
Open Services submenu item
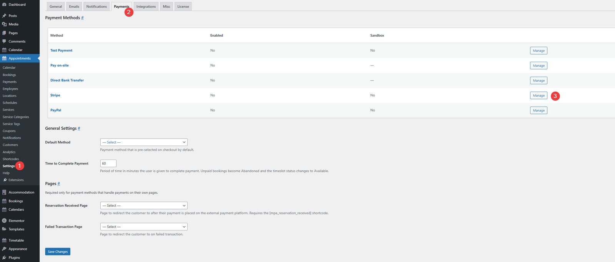8,110
